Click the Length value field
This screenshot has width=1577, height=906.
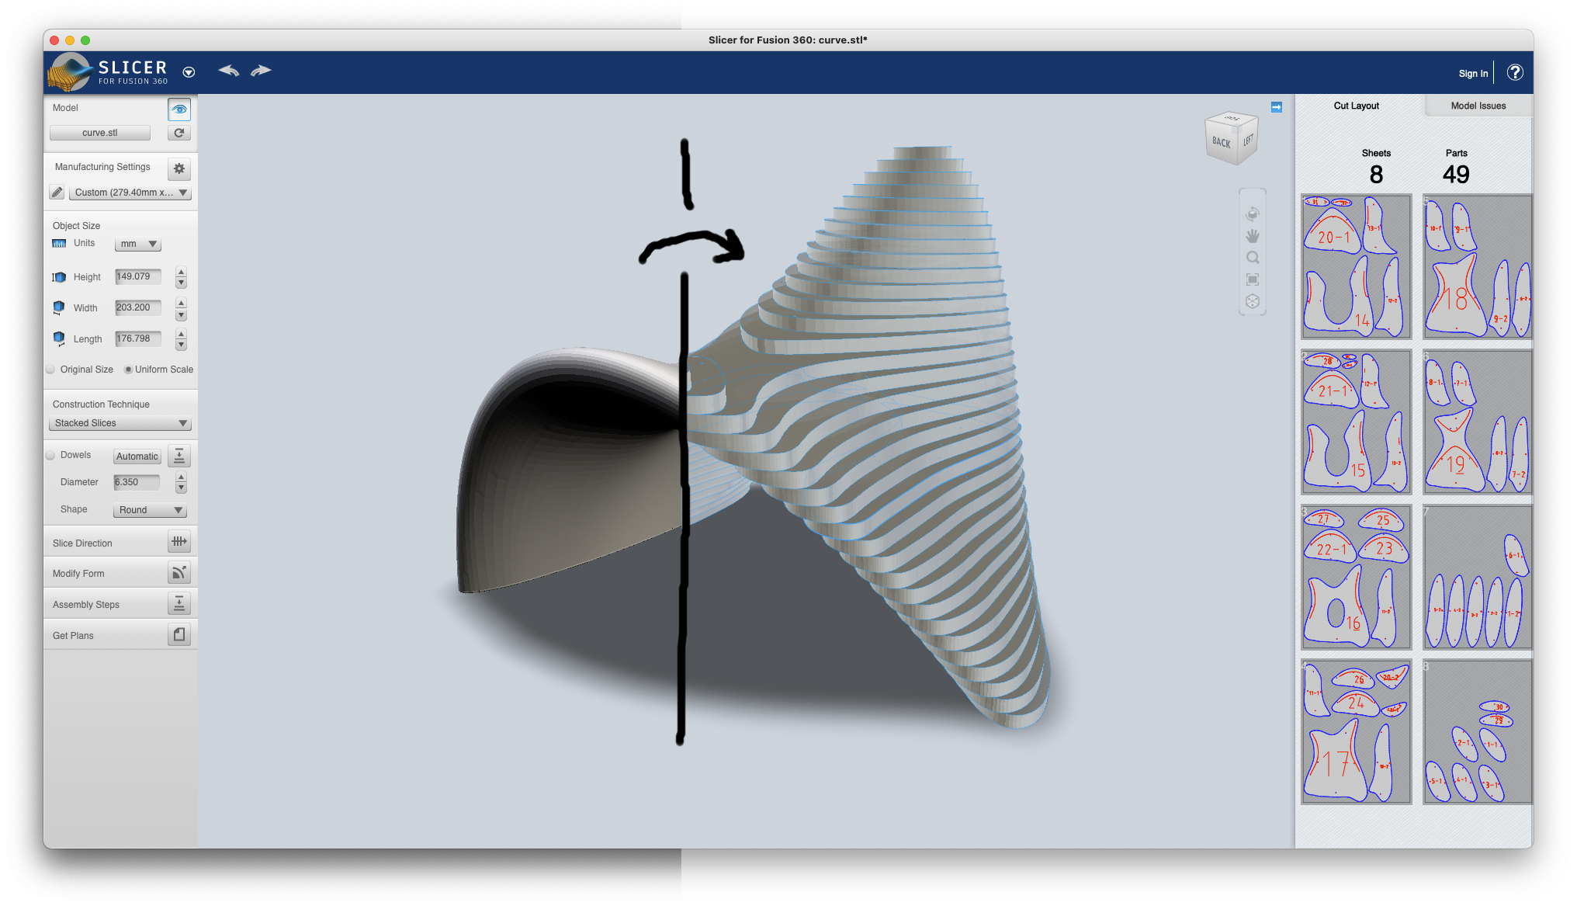138,338
